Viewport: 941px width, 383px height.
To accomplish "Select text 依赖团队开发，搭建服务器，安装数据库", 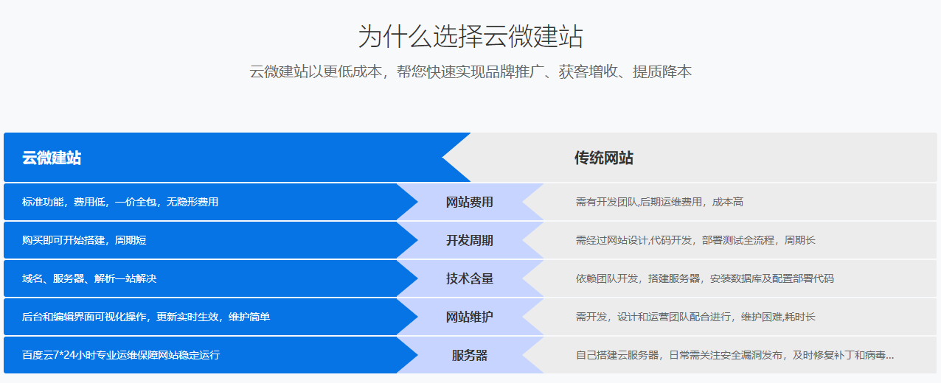I will click(664, 278).
